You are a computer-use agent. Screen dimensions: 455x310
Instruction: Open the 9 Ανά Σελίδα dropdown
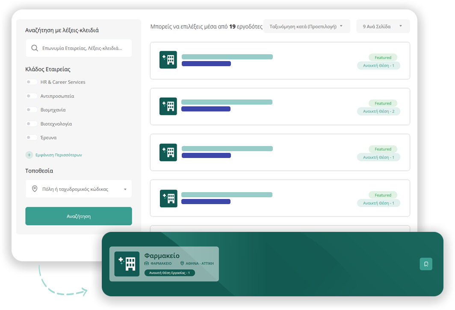coord(383,26)
